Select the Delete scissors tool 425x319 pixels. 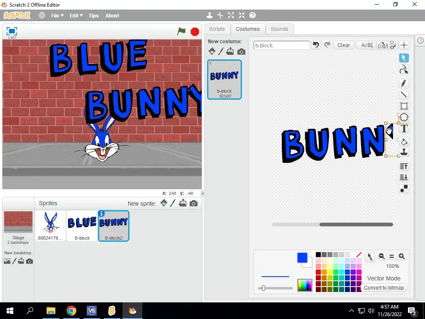[220, 15]
